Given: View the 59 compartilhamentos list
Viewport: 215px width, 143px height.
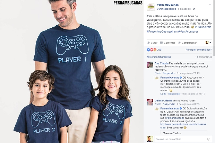Looking at the screenshot, I should click(159, 57).
